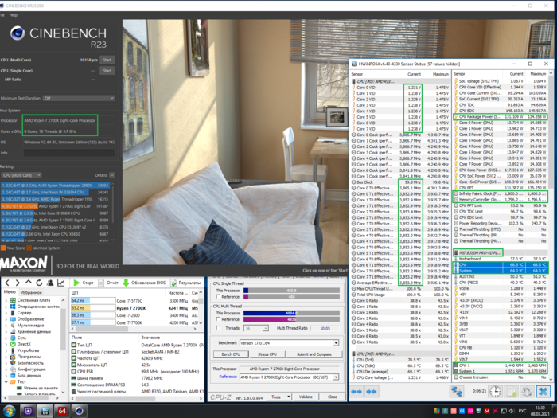Start the AIDA64 test with green Старт
Viewport: 557px width, 418px height.
(84, 283)
